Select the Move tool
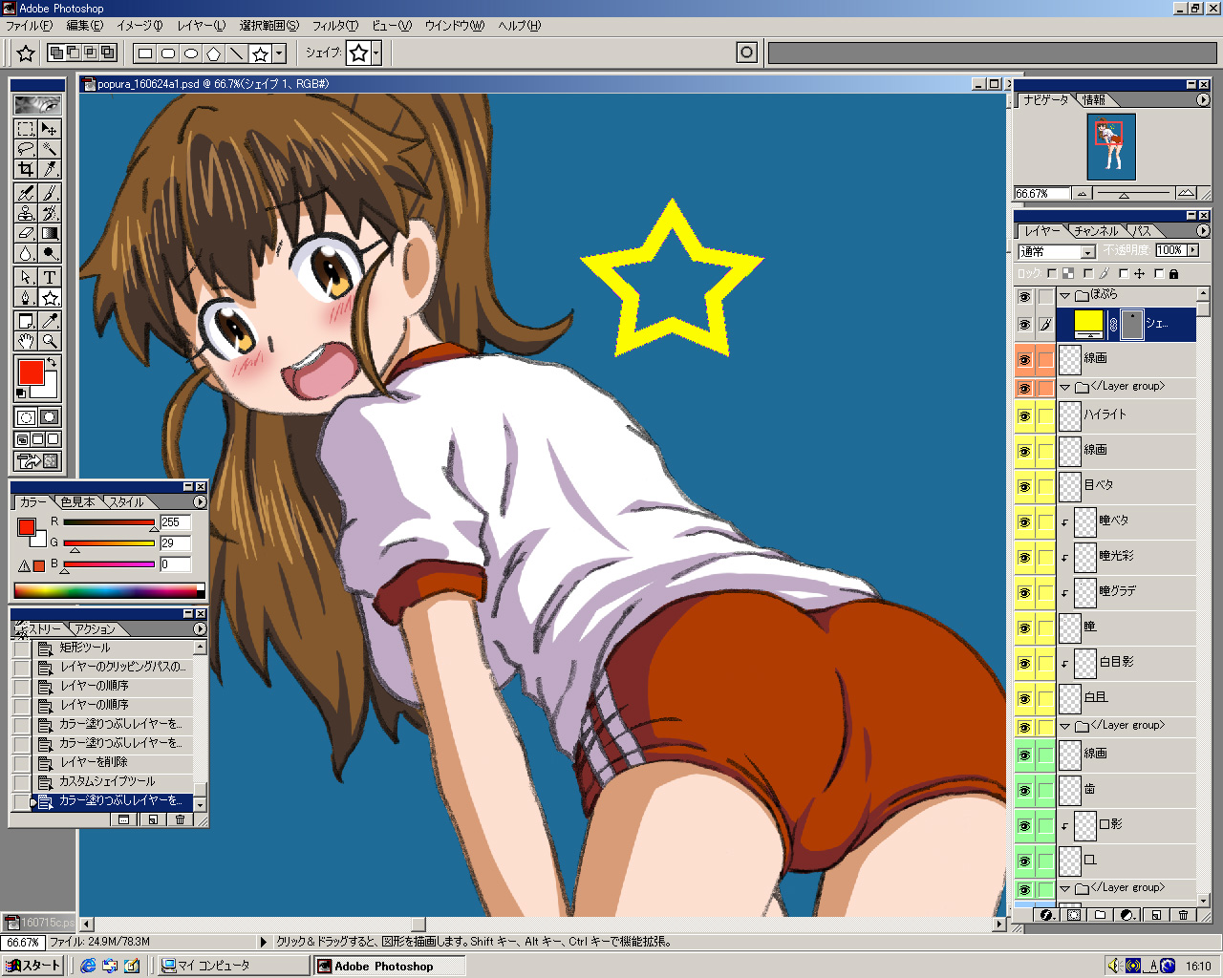The image size is (1223, 978). point(50,129)
